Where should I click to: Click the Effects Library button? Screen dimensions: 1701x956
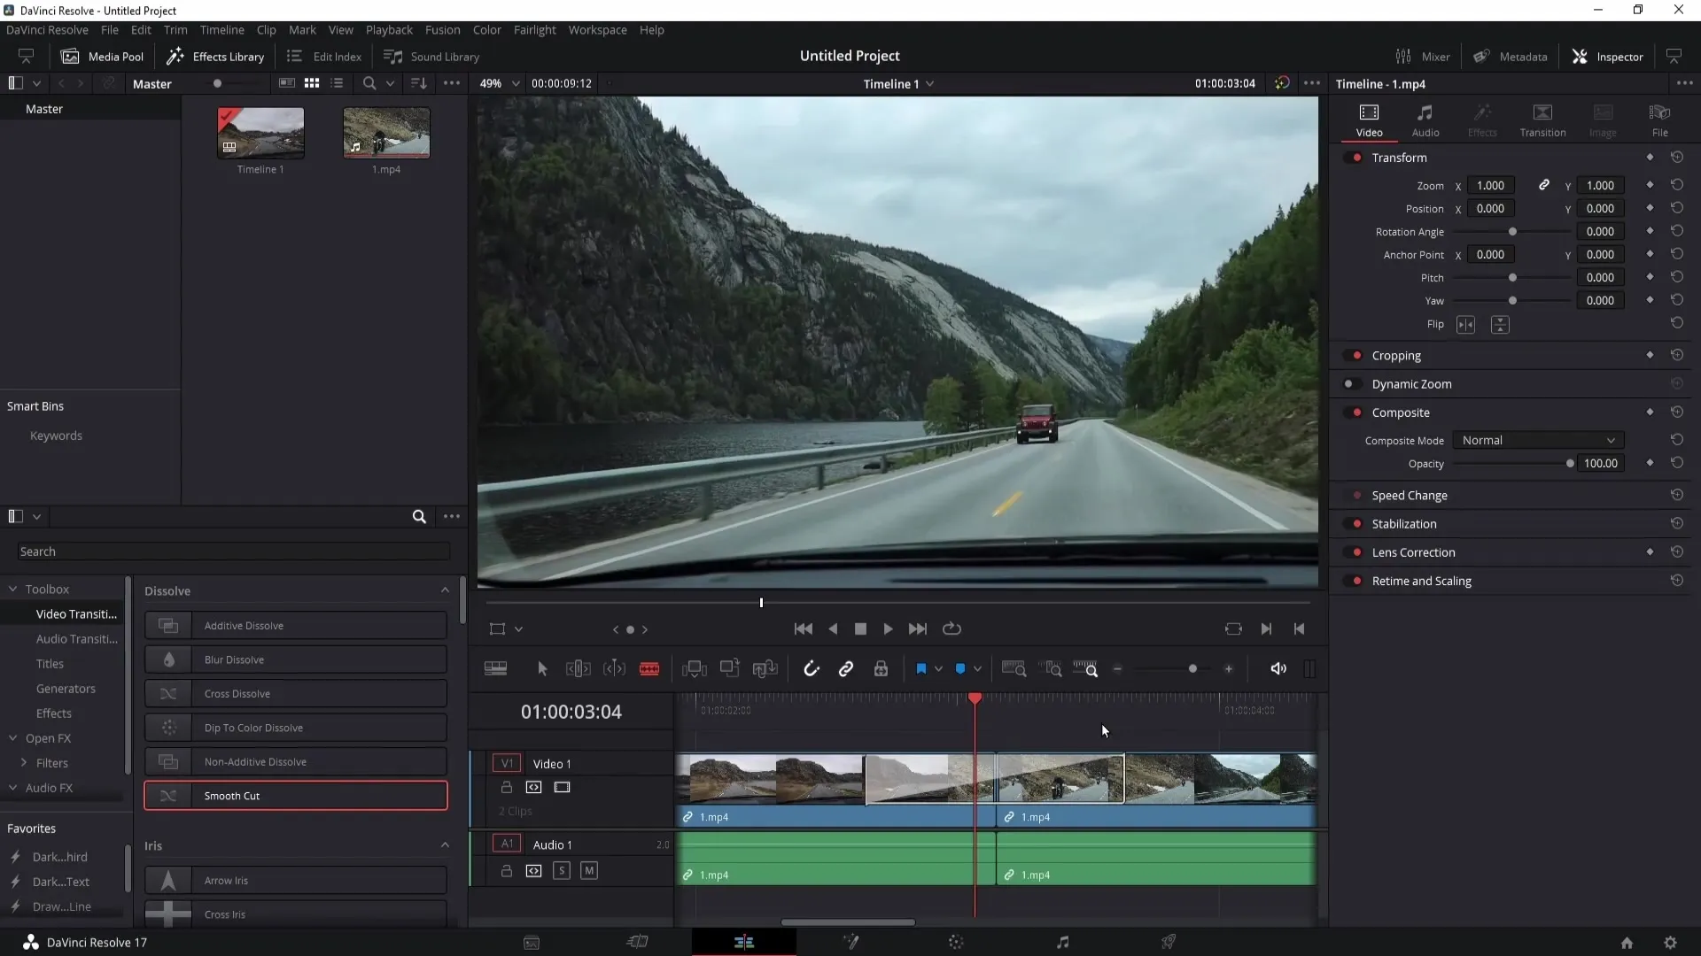coord(214,56)
